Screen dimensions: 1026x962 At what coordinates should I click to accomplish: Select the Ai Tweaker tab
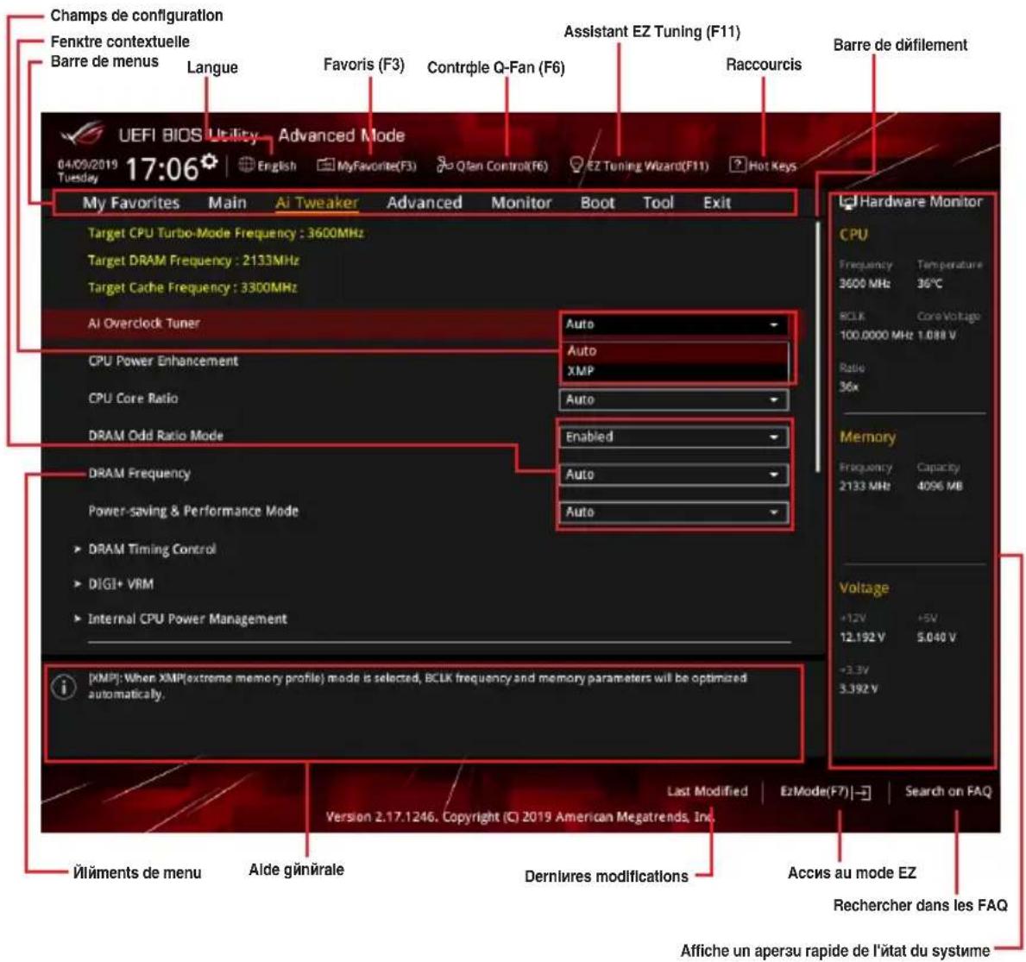pos(317,203)
